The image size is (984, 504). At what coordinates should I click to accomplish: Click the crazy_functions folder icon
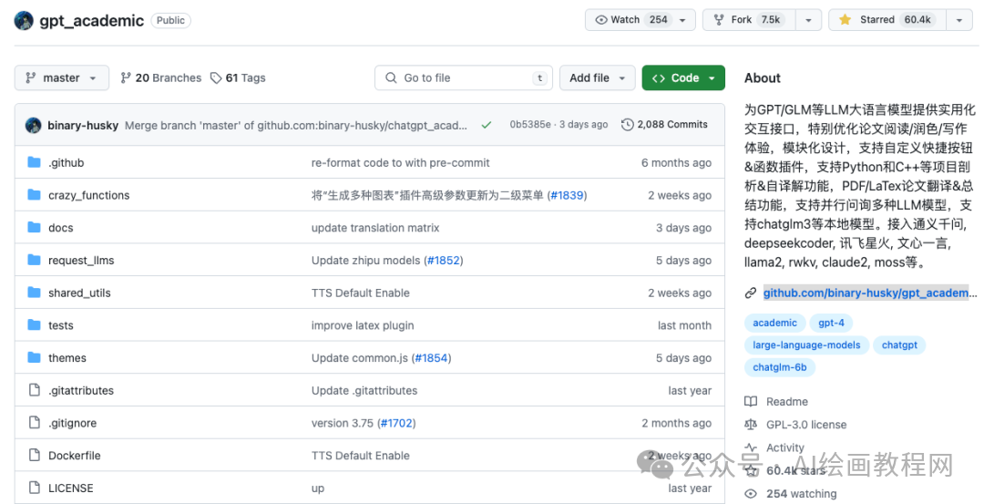tap(35, 195)
